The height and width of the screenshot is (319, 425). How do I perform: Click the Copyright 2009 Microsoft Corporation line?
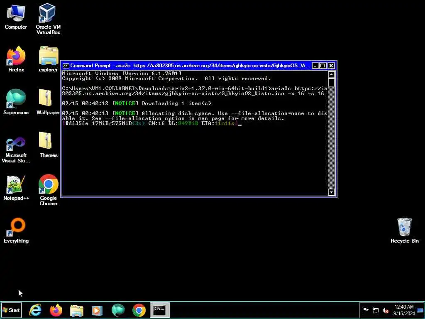[x=166, y=79]
